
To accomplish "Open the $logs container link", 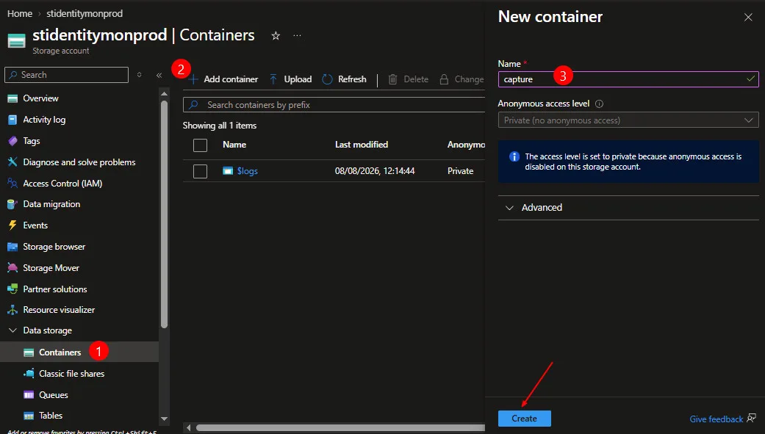I will point(248,171).
